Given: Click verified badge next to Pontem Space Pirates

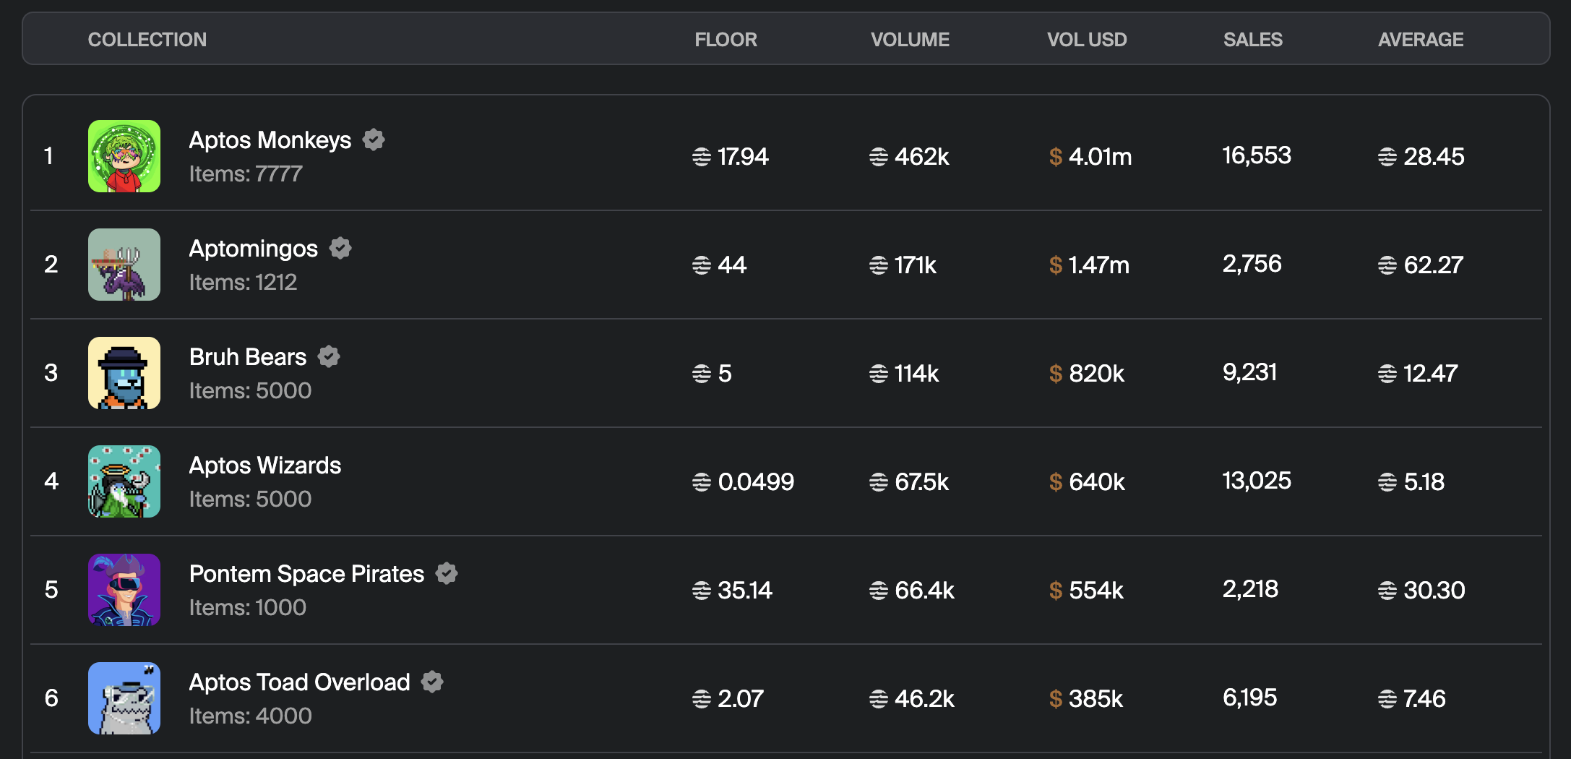Looking at the screenshot, I should pos(447,573).
